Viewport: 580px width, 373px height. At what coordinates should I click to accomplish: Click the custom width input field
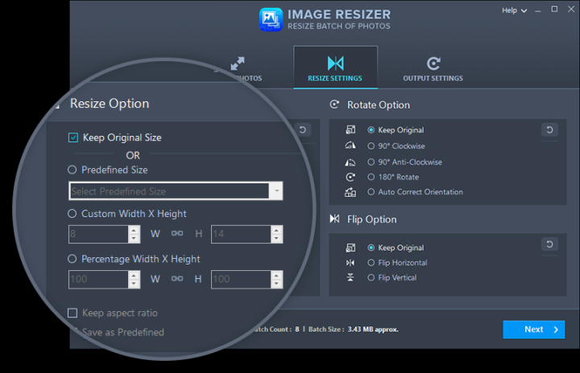tap(98, 234)
